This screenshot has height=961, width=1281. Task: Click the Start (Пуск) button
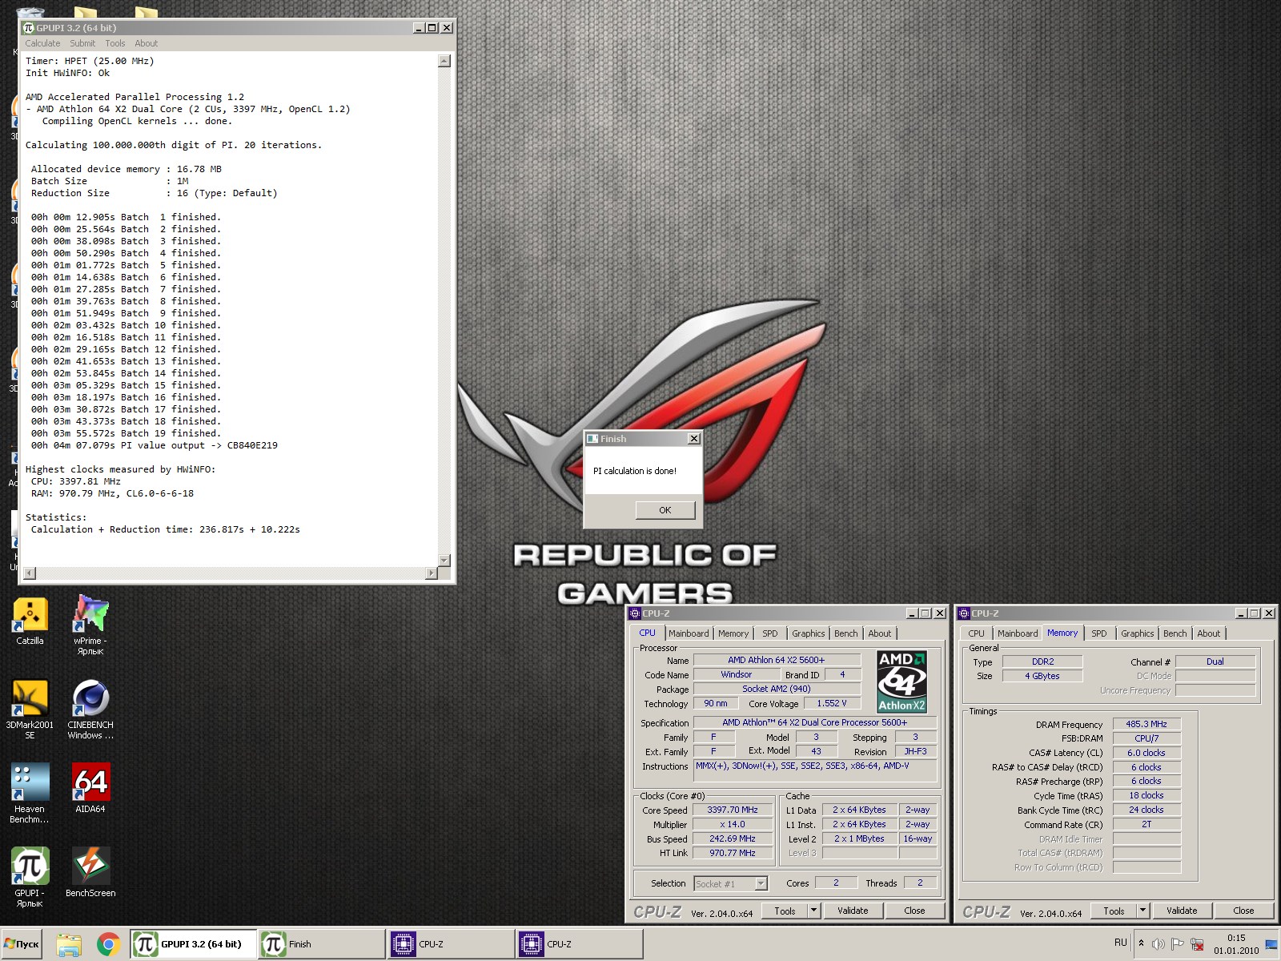(x=22, y=944)
